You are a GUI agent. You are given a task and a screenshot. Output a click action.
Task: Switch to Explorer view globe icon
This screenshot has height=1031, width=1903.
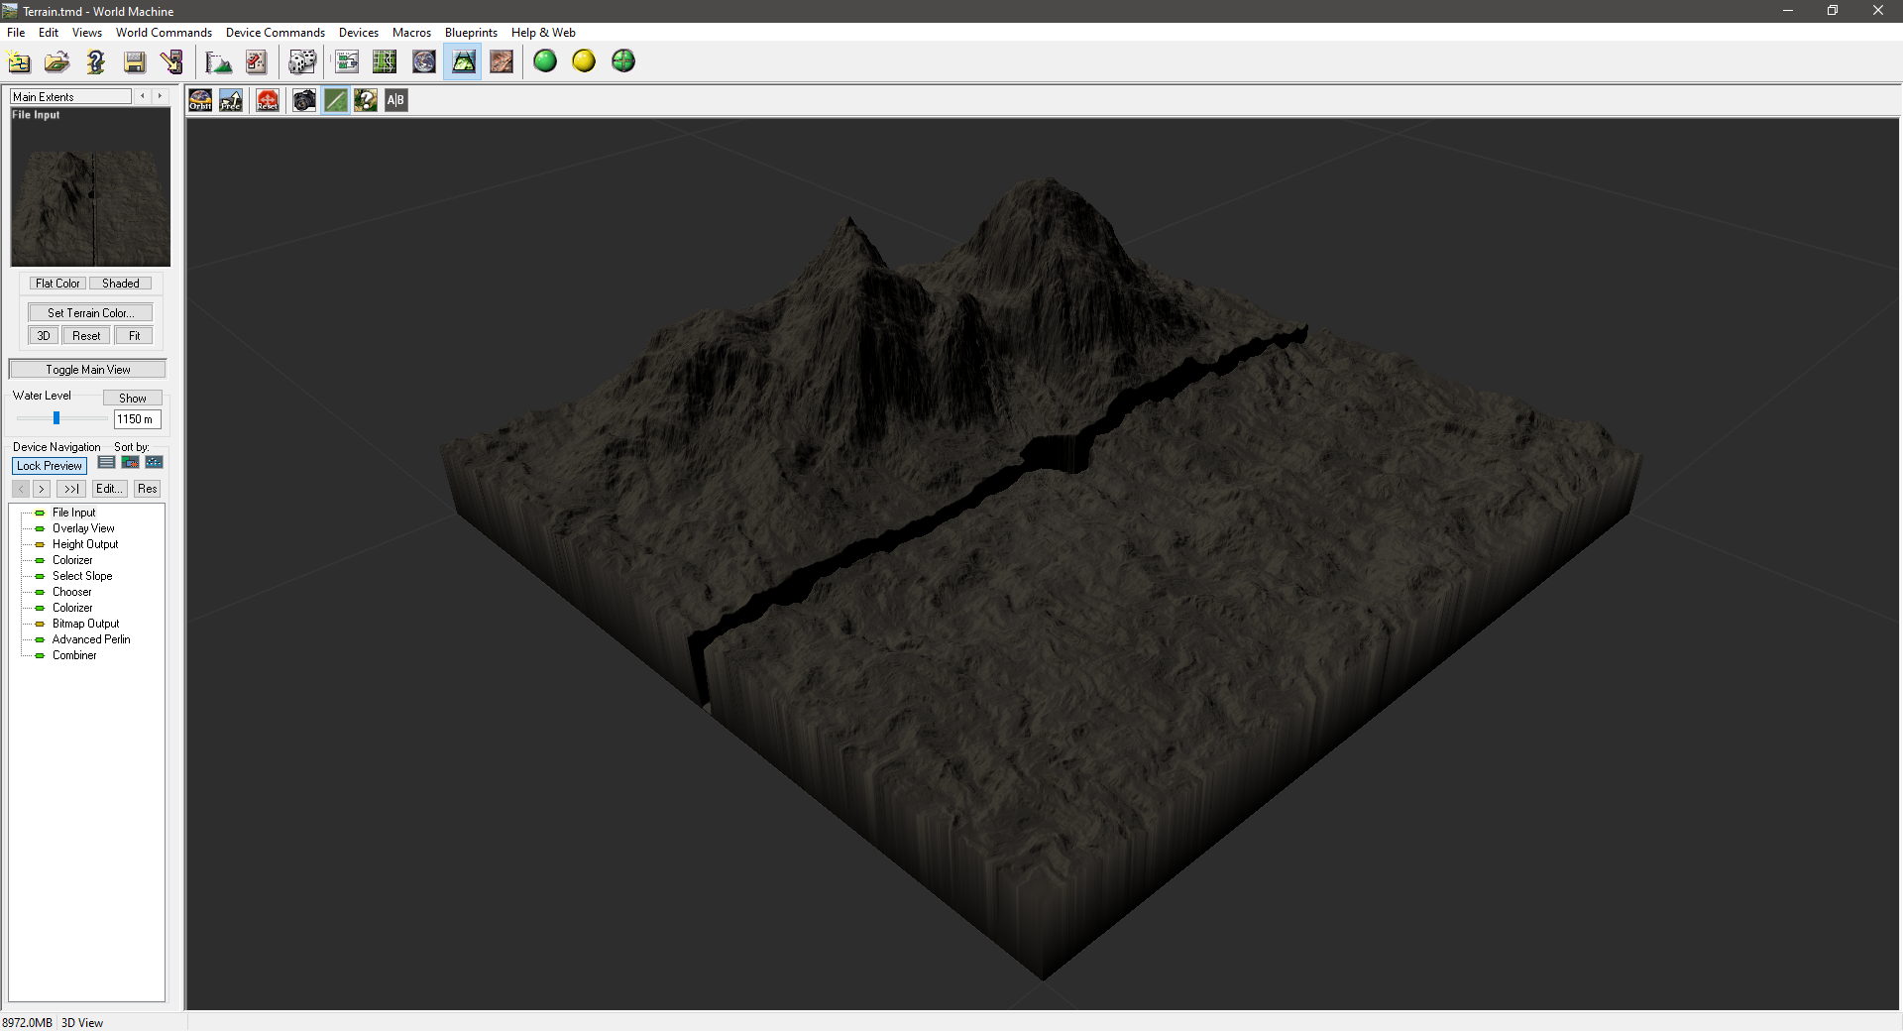pos(424,62)
